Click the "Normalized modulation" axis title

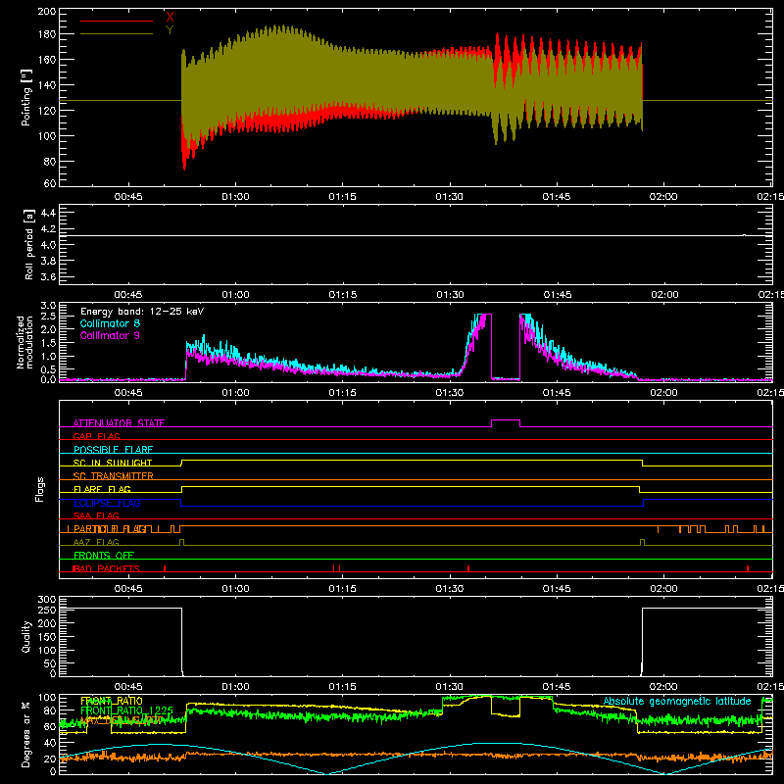tap(25, 342)
